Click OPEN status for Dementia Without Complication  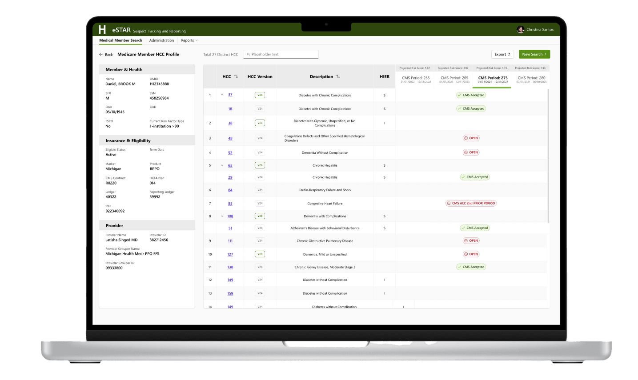coord(471,152)
